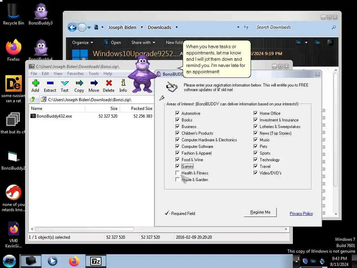Expand the Share with dropdown
The width and height of the screenshot is (357, 268).
click(x=143, y=43)
